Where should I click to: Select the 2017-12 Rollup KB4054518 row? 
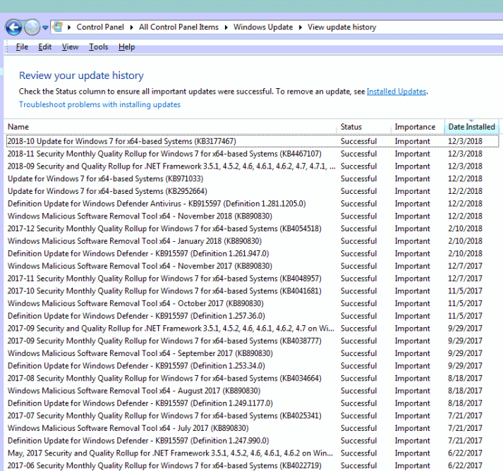(252, 228)
